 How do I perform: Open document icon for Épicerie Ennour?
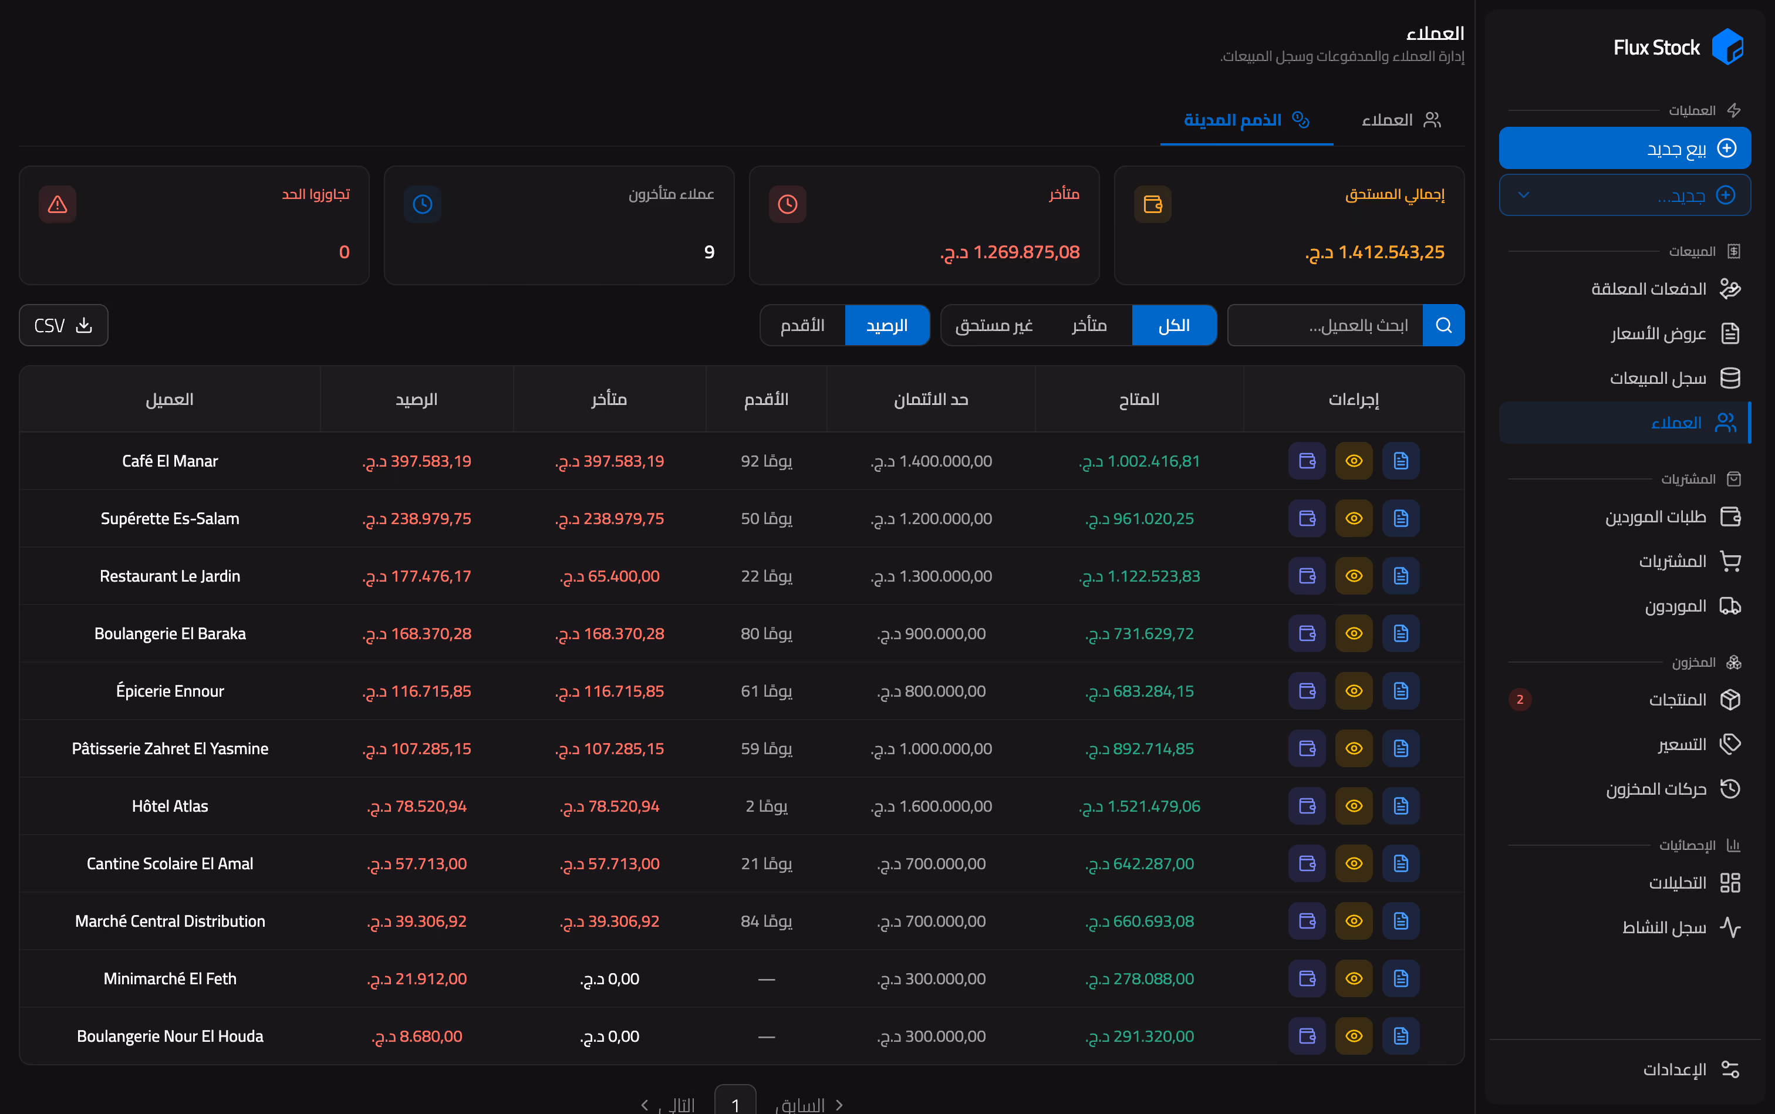1401,691
